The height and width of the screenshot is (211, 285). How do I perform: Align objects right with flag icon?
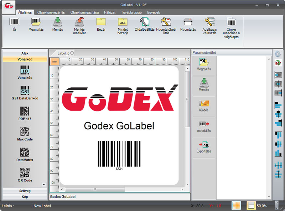click(278, 123)
